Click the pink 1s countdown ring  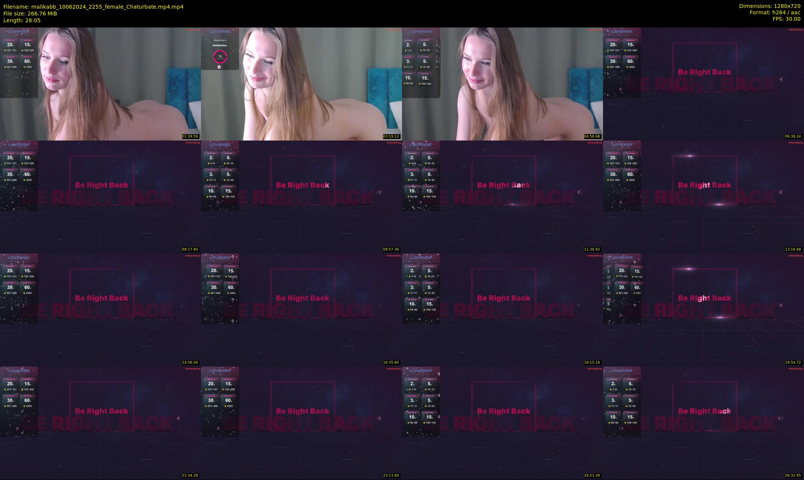[220, 57]
